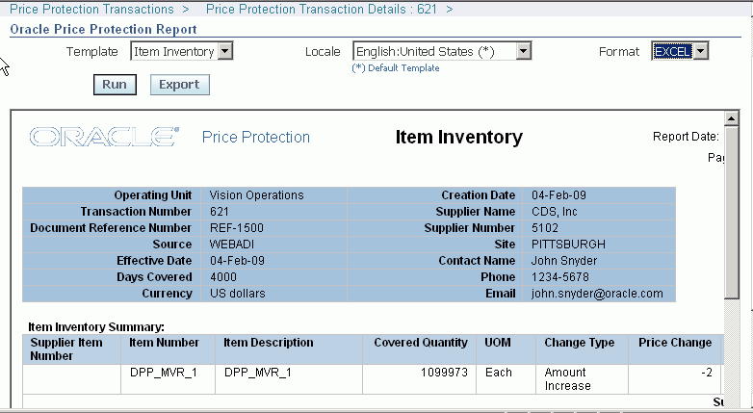Click Supplier Number value 5102
This screenshot has width=753, height=413.
545,228
